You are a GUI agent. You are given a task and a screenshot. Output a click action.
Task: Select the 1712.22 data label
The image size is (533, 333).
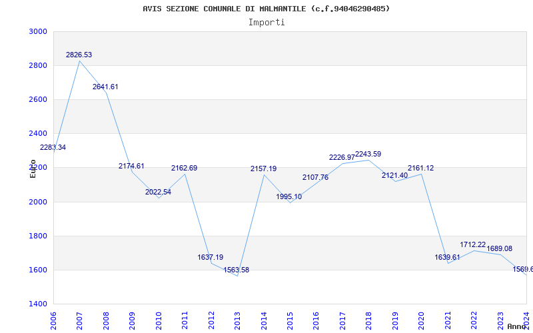tap(473, 244)
